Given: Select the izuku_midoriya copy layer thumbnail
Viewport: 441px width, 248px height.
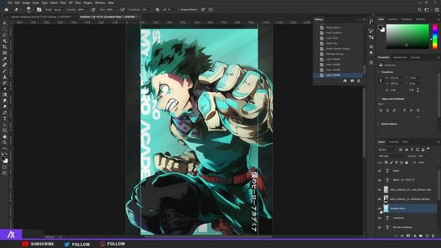Looking at the screenshot, I should (x=386, y=189).
